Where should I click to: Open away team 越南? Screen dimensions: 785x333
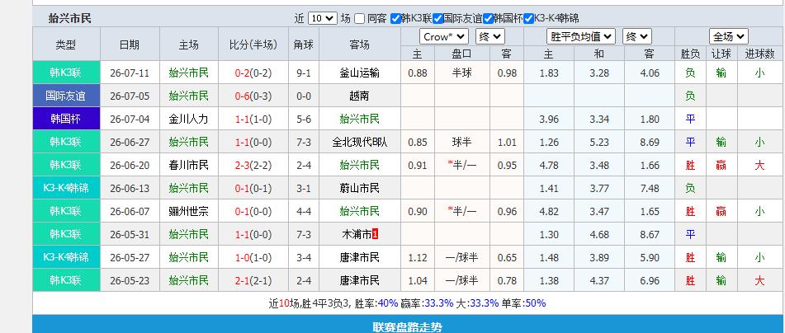point(359,96)
